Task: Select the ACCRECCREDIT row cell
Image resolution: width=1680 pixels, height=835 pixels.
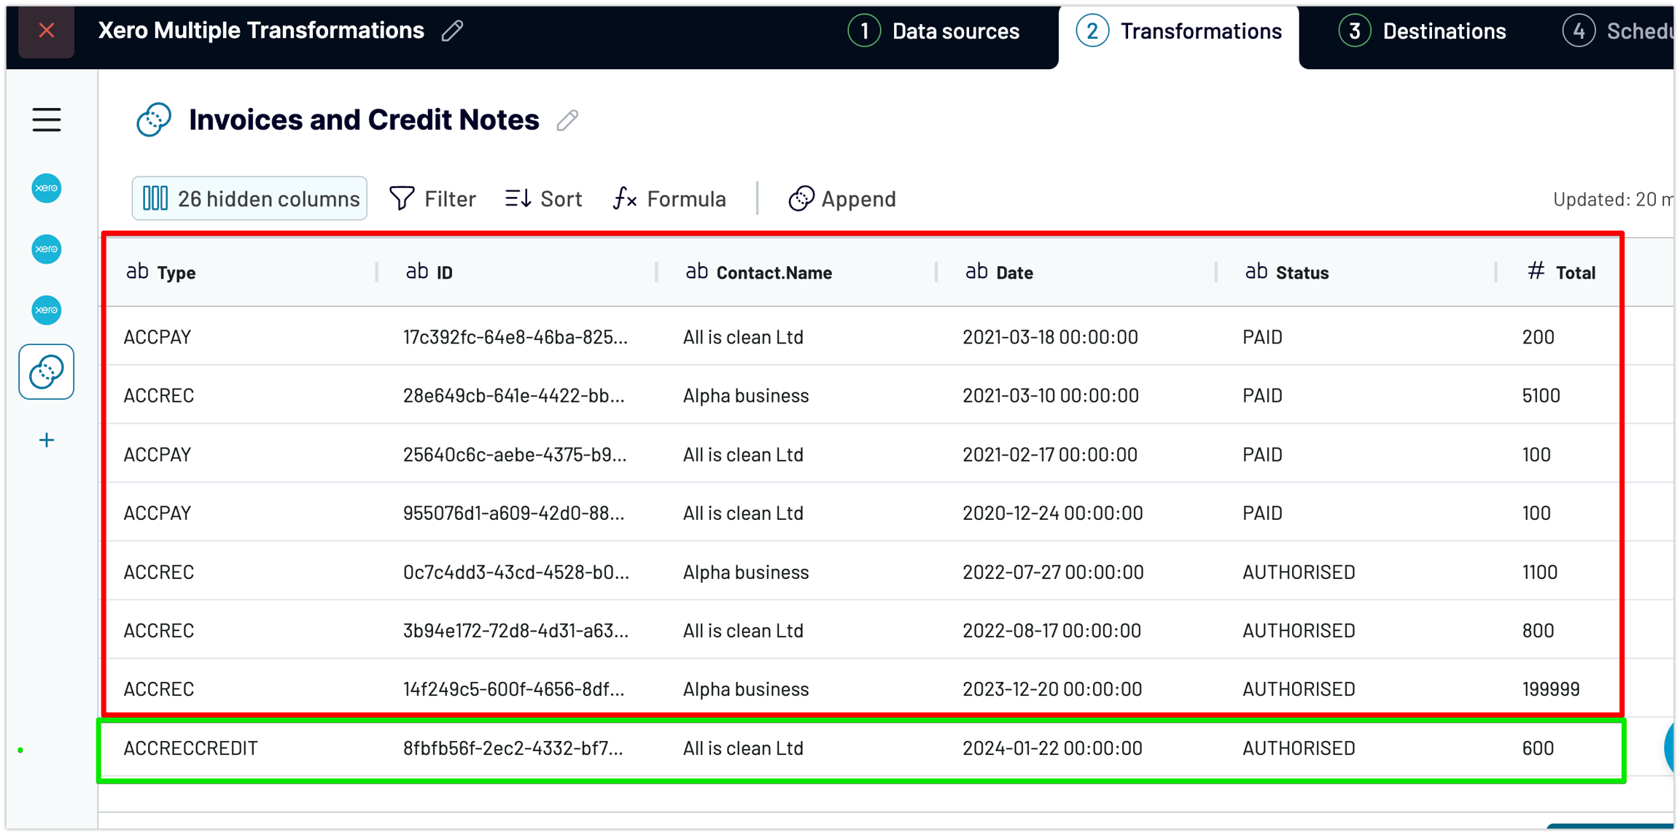Action: coord(190,748)
